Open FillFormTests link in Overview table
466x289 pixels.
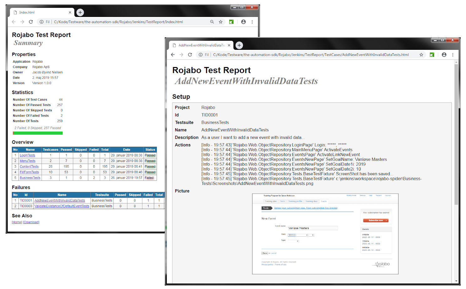click(29, 172)
